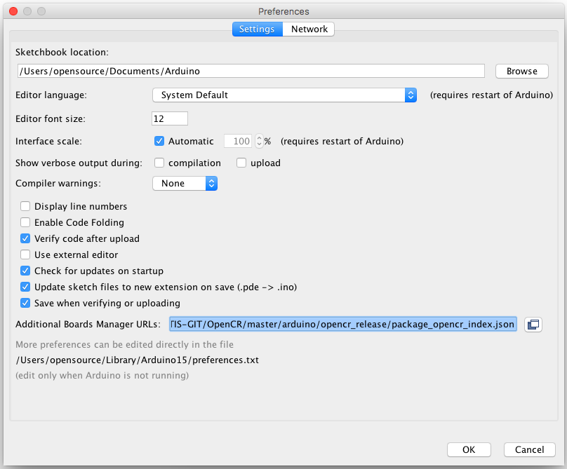
Task: Adjust the interface scale percentage stepper
Action: pos(259,141)
